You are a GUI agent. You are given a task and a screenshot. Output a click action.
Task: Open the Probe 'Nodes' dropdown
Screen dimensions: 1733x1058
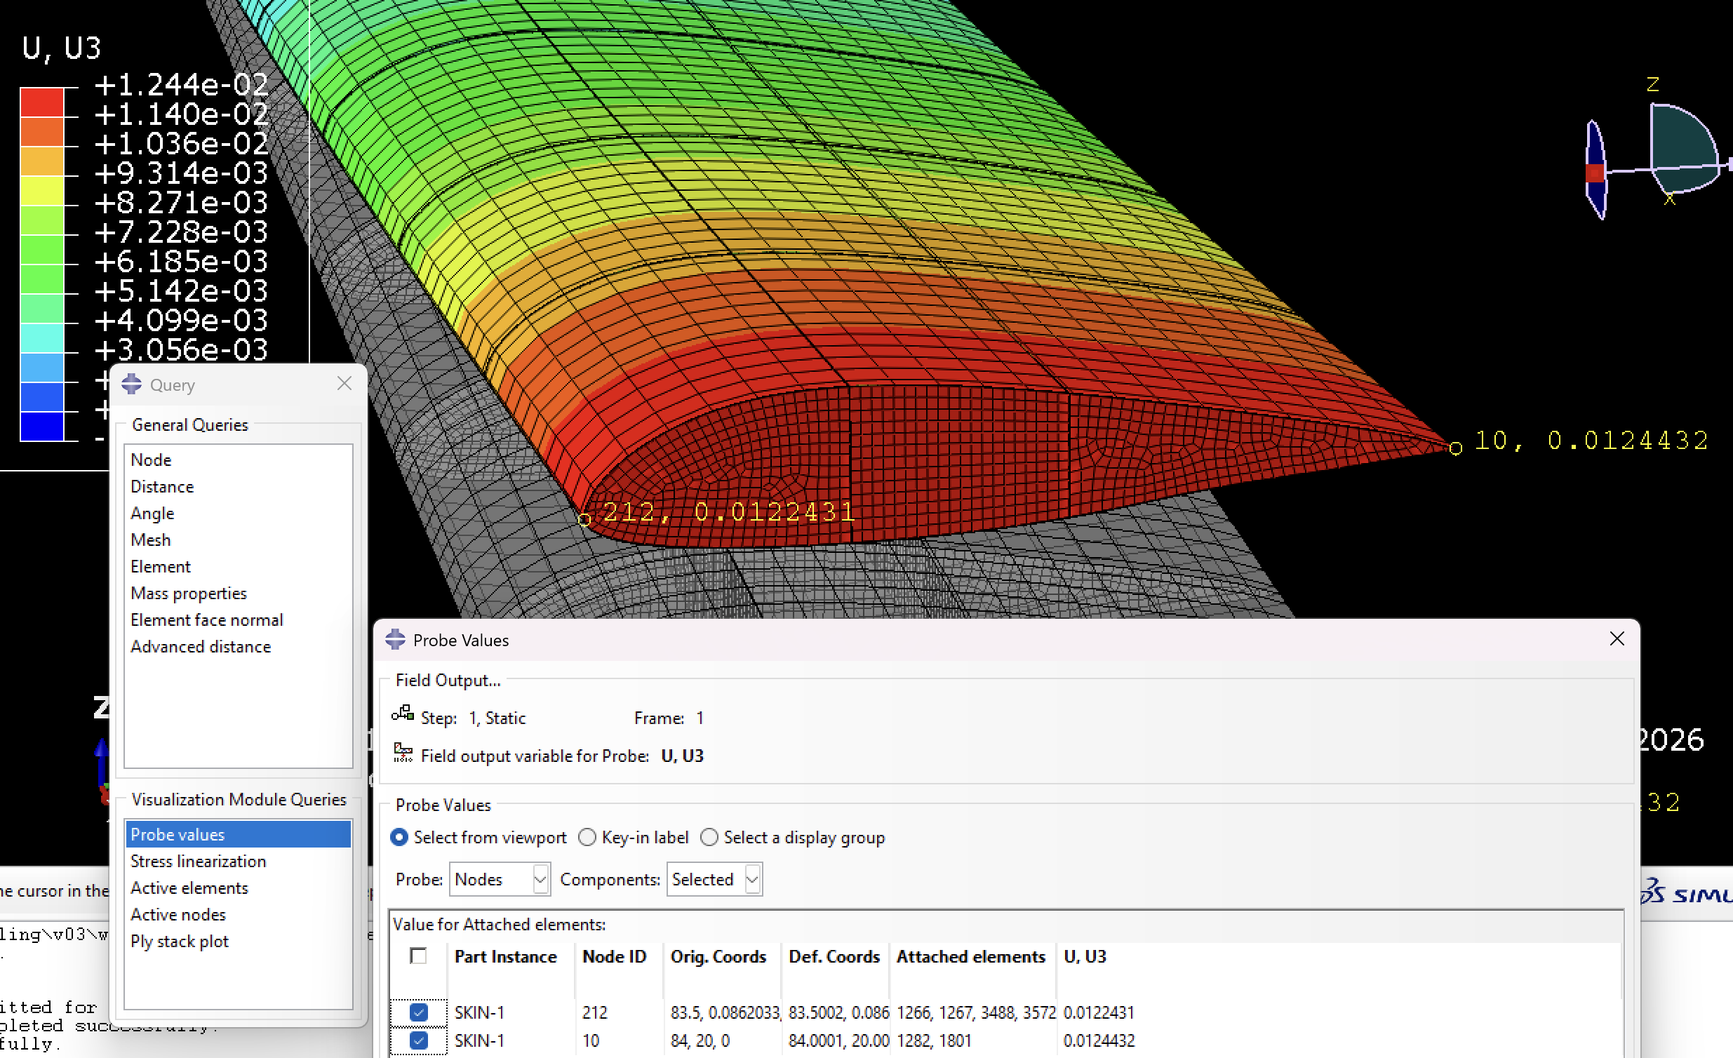click(500, 879)
